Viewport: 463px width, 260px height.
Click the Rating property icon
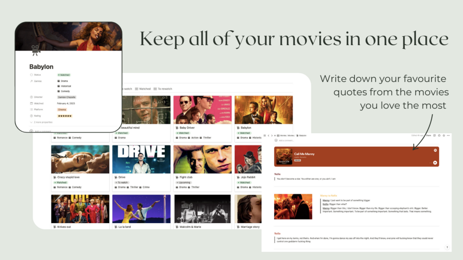(31, 116)
